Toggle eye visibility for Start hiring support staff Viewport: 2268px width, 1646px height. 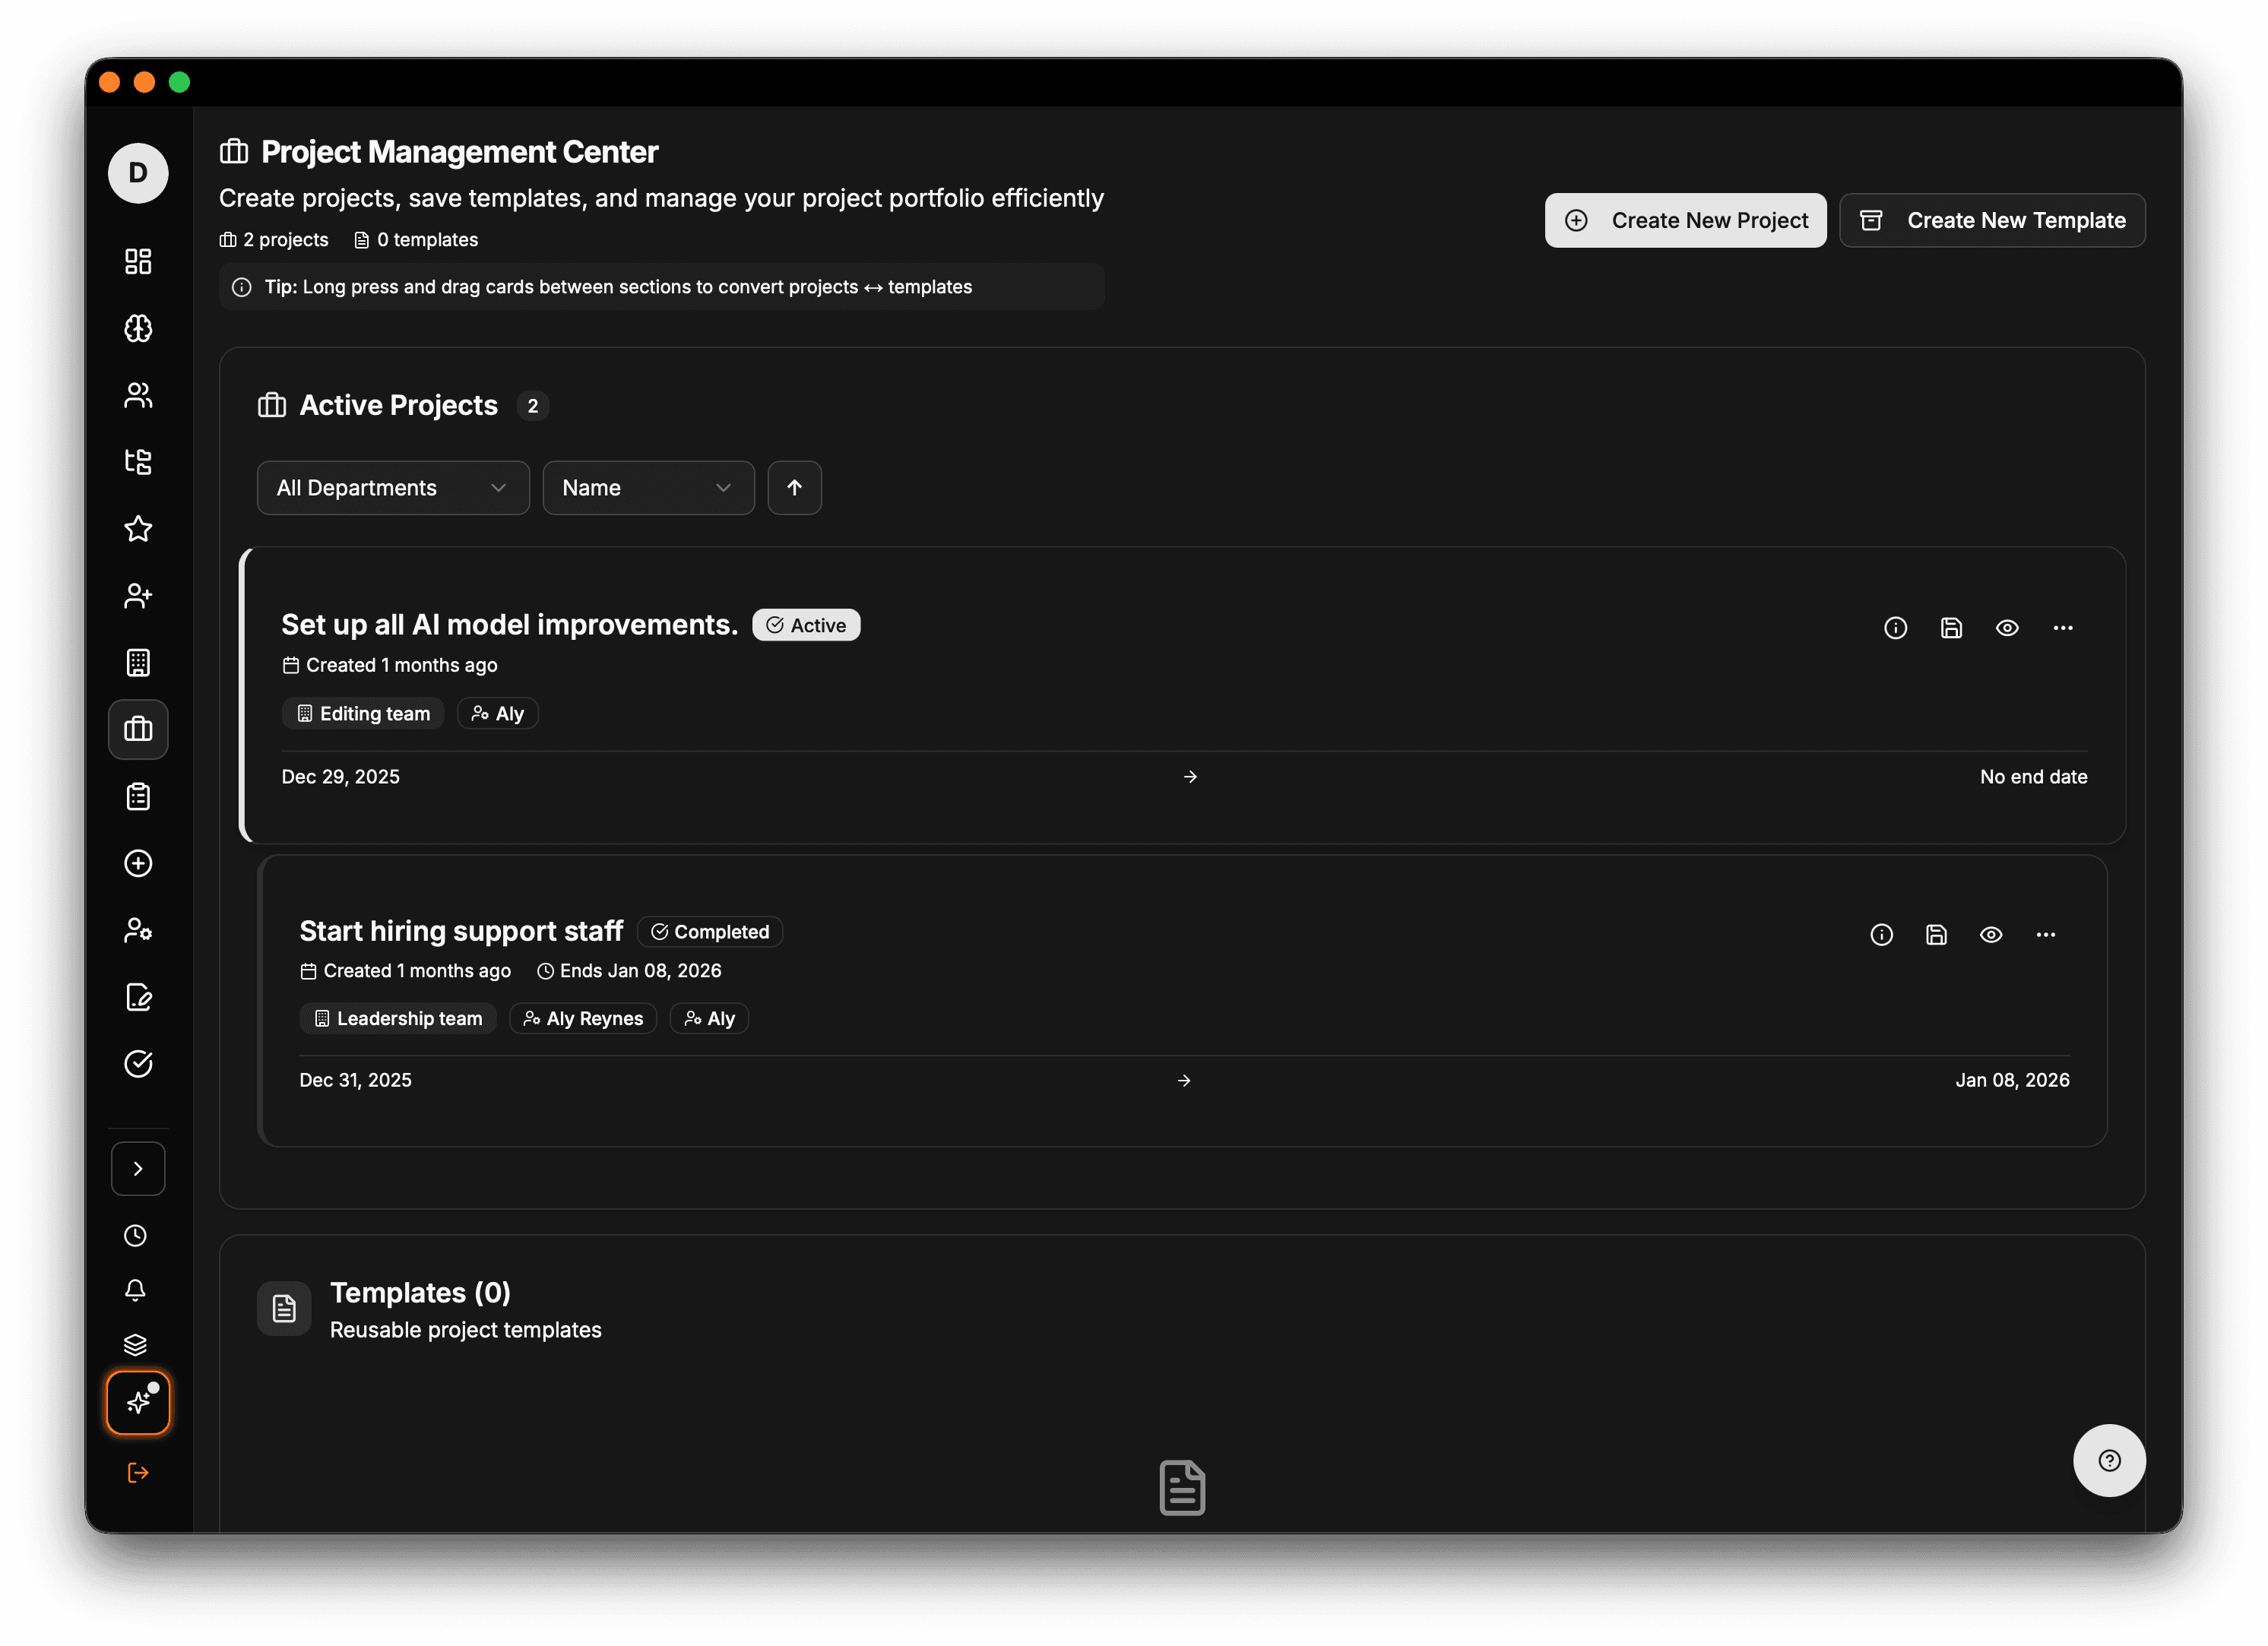1991,934
